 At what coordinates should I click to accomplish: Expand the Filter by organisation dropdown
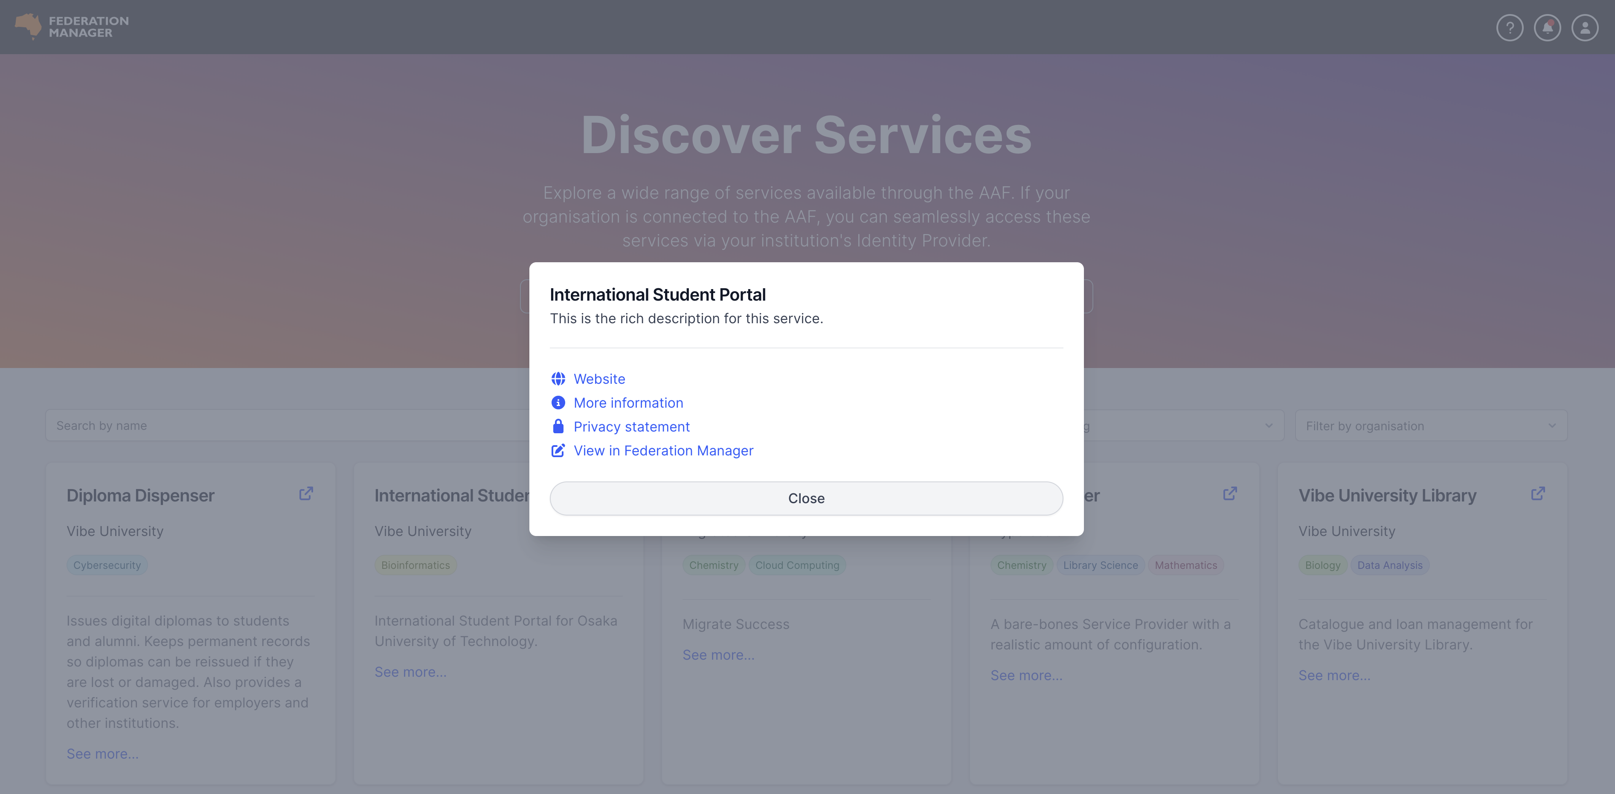point(1431,426)
